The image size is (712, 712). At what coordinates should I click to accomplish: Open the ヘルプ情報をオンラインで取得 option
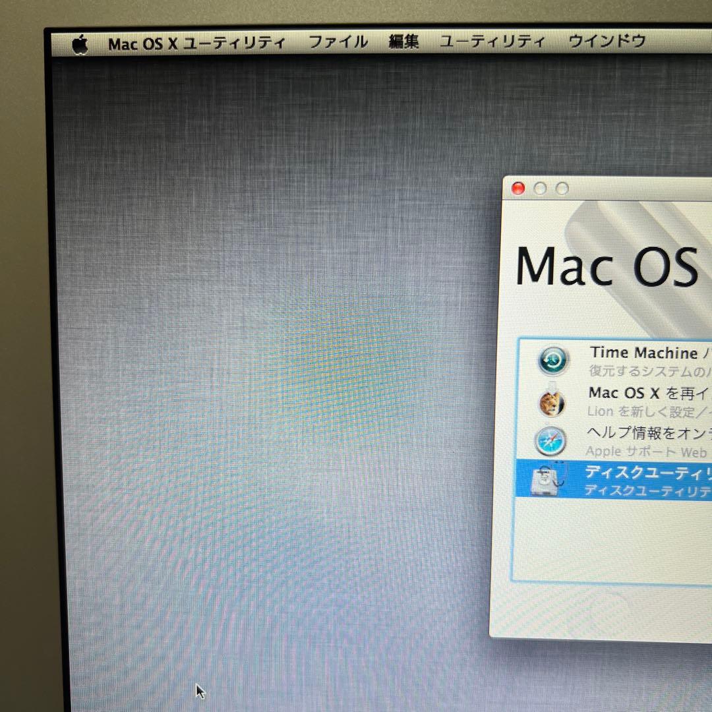click(x=633, y=440)
